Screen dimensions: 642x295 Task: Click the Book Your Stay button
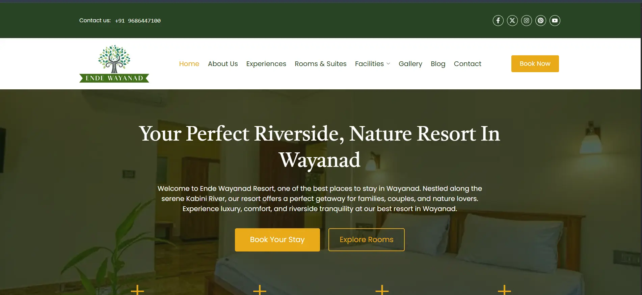[x=277, y=240]
